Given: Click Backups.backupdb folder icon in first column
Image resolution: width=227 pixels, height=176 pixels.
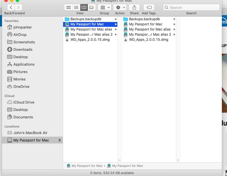Looking at the screenshot, I should pyautogui.click(x=67, y=19).
